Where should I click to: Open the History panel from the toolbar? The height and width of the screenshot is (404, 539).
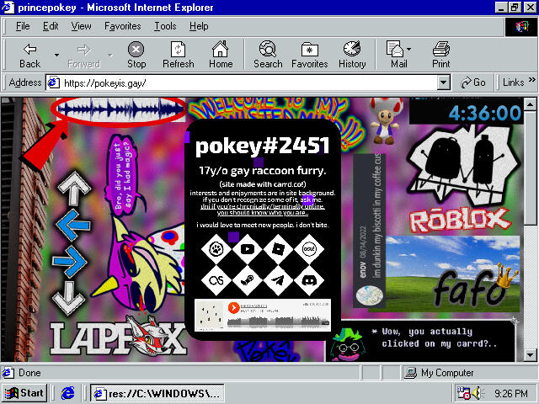(352, 55)
